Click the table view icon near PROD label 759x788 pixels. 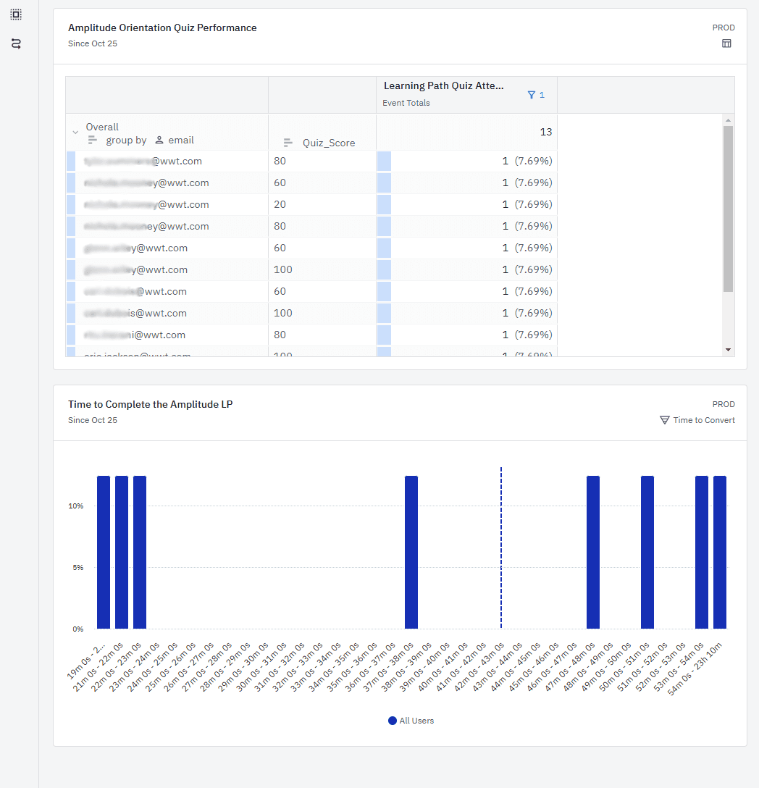(726, 43)
